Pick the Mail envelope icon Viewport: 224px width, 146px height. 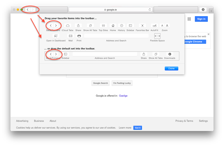point(71,36)
